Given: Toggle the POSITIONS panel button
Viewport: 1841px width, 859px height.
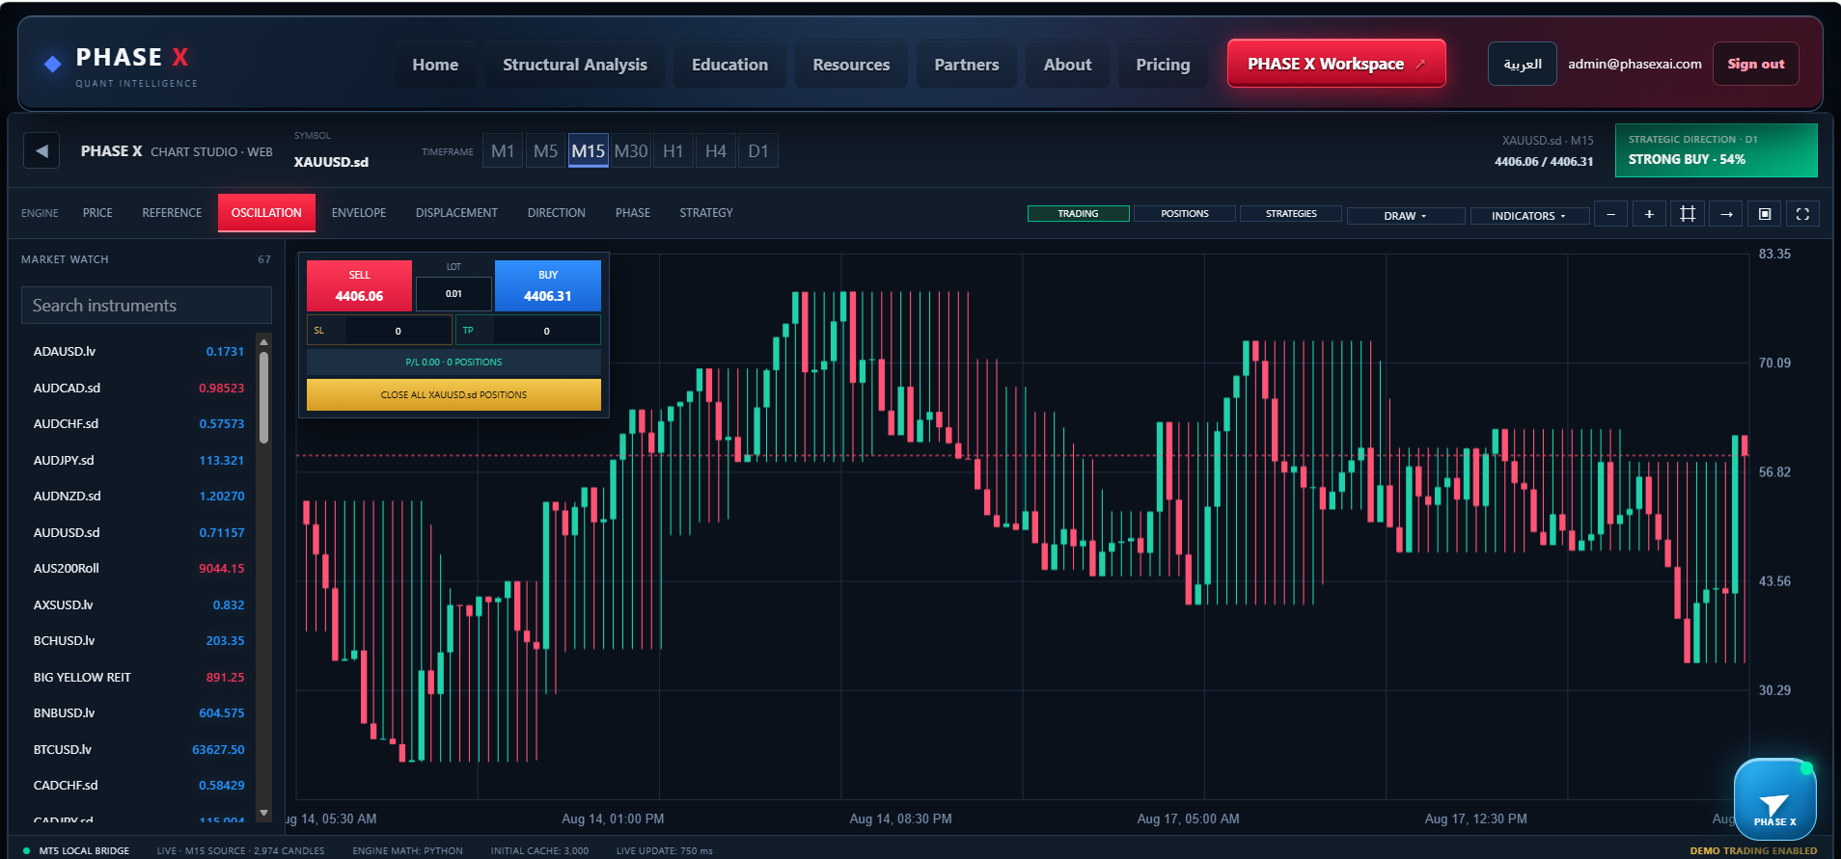Looking at the screenshot, I should point(1185,214).
